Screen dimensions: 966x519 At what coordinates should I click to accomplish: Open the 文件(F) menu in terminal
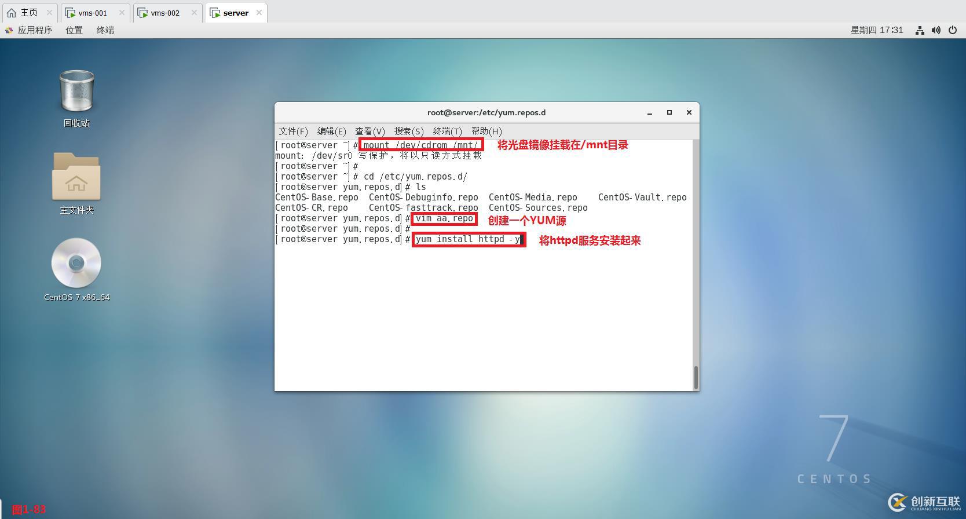pyautogui.click(x=293, y=131)
